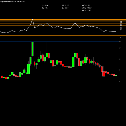
Task: Click the price axis label 12
Action: tap(120, 59)
